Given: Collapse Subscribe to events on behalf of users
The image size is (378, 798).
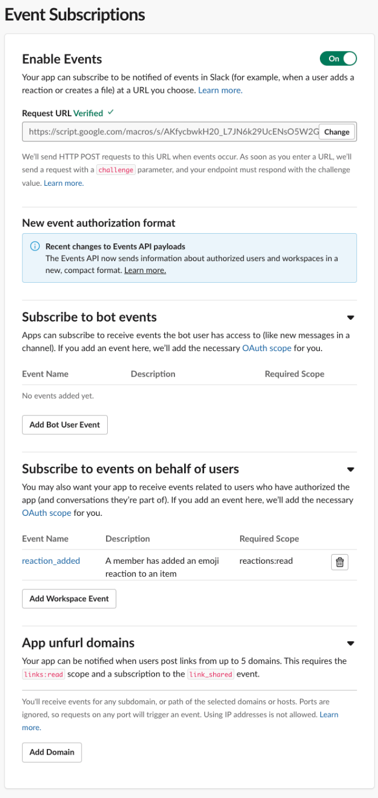Looking at the screenshot, I should point(351,470).
